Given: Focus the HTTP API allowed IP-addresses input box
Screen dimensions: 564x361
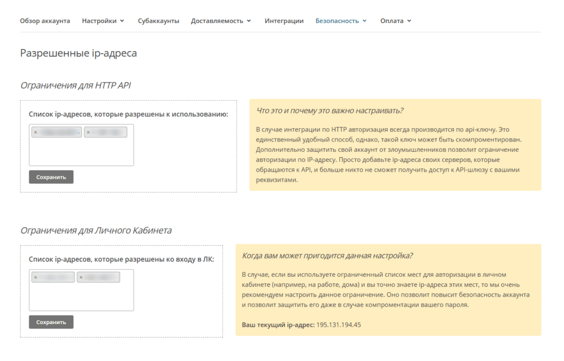Looking at the screenshot, I should tap(81, 152).
